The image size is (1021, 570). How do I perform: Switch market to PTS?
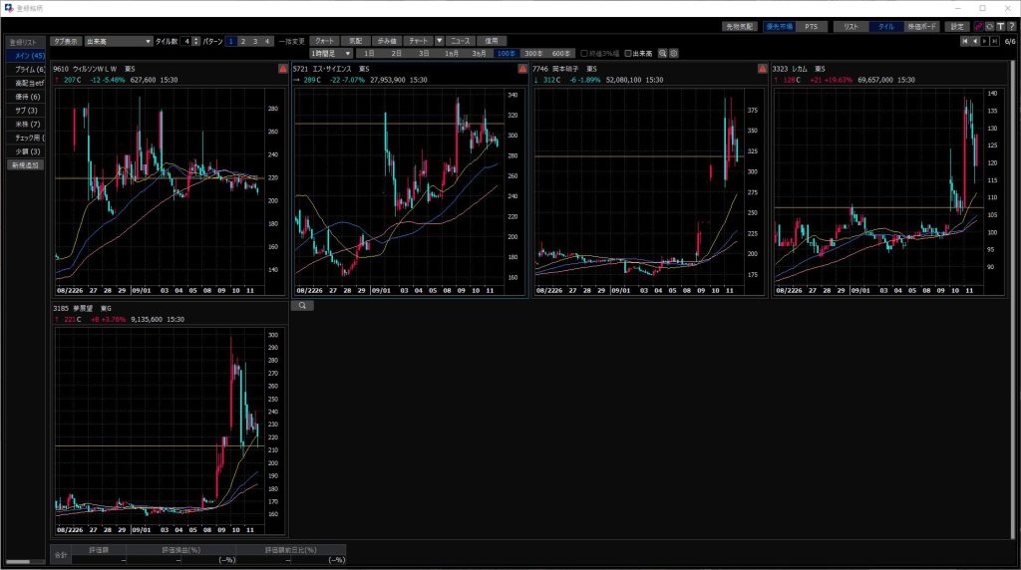pos(810,26)
